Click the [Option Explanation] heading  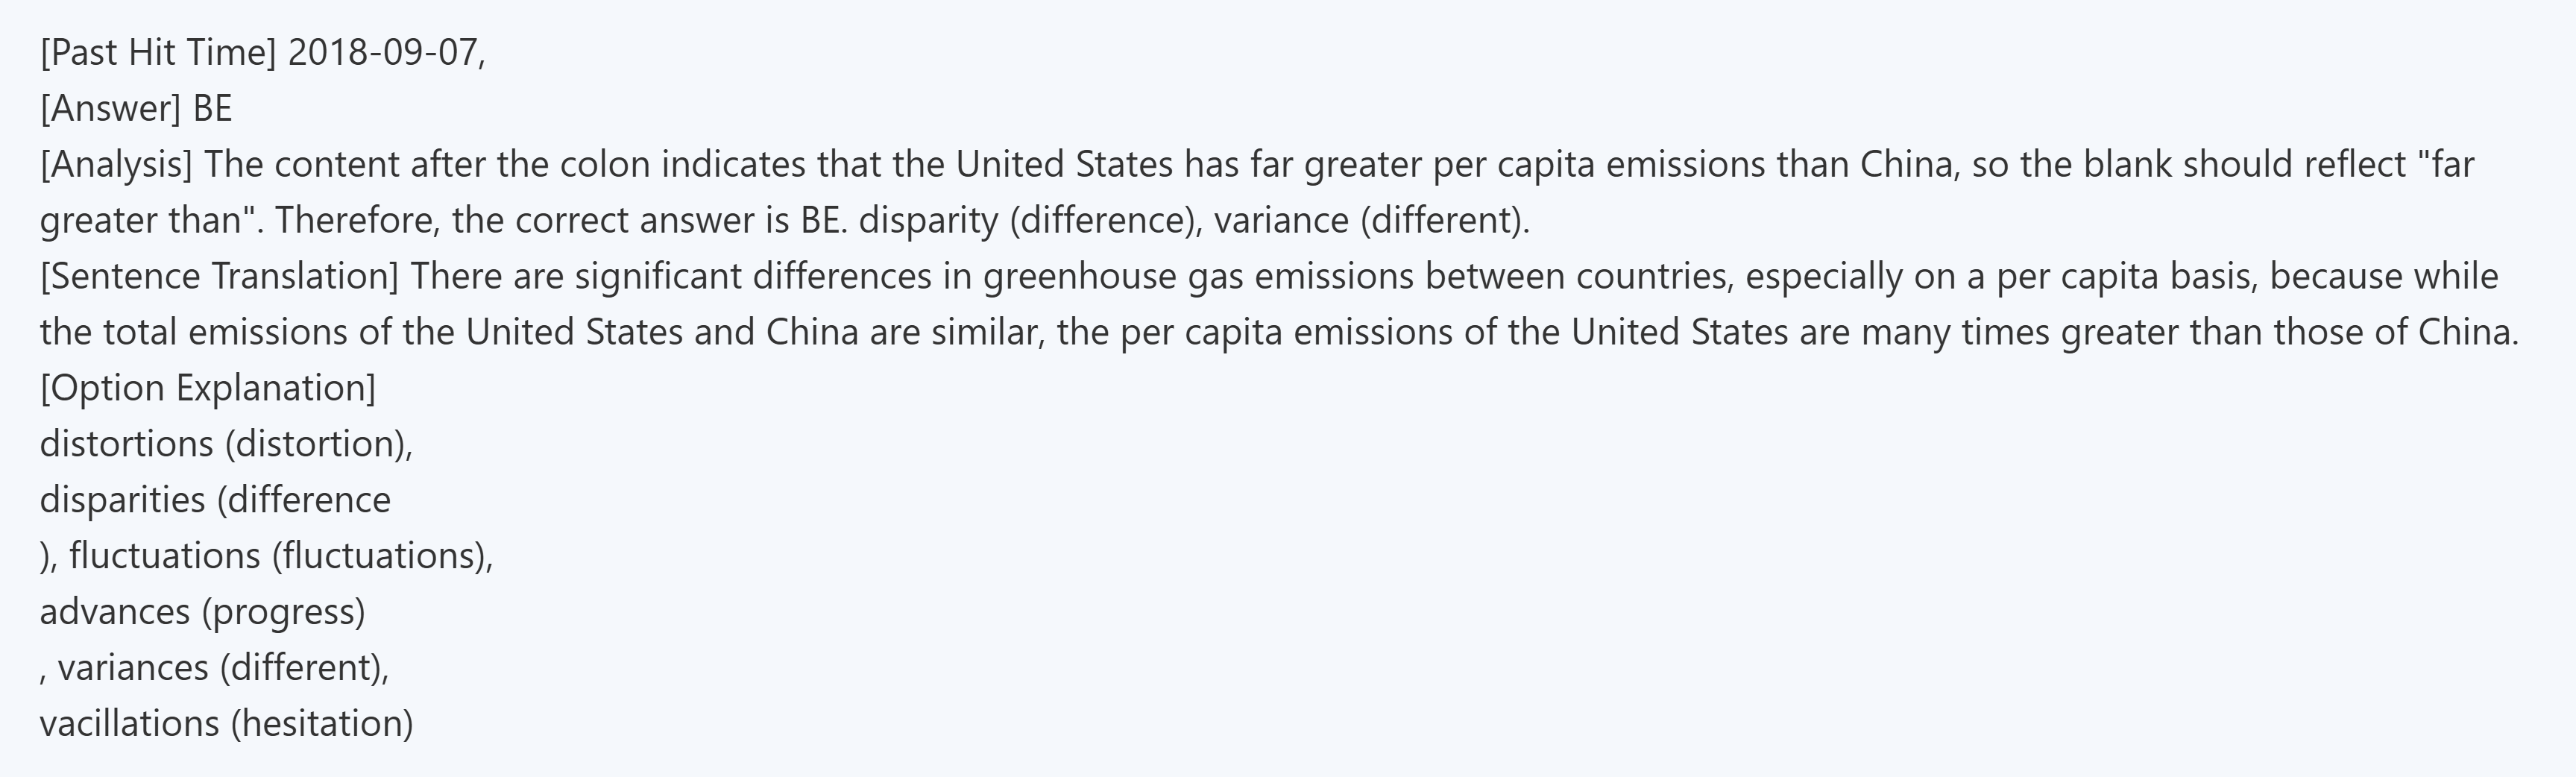pos(208,388)
